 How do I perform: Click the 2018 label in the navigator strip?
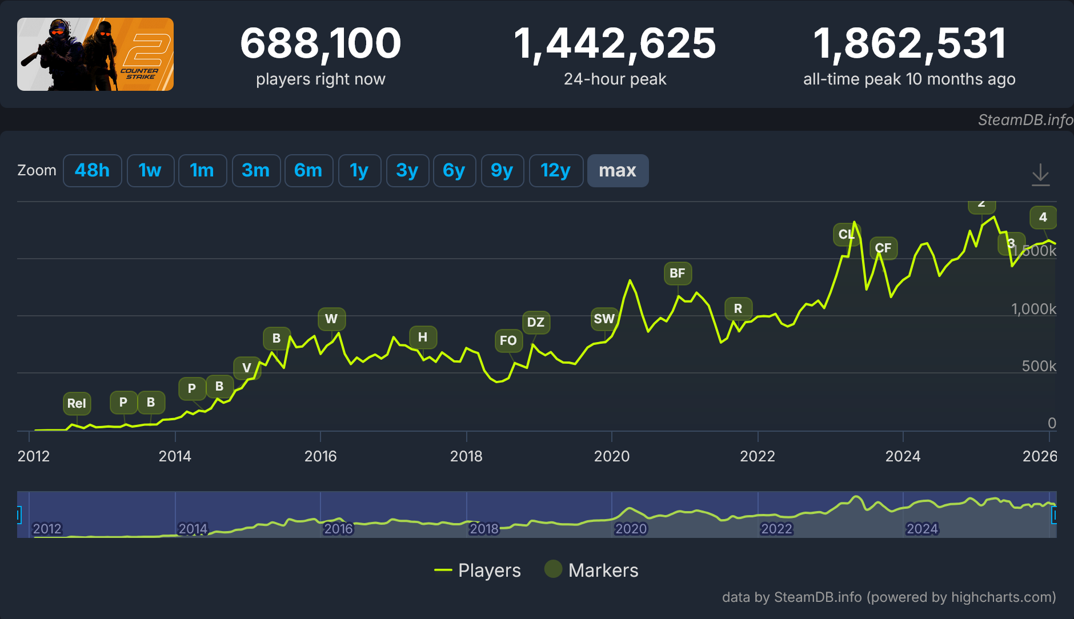[x=484, y=529]
